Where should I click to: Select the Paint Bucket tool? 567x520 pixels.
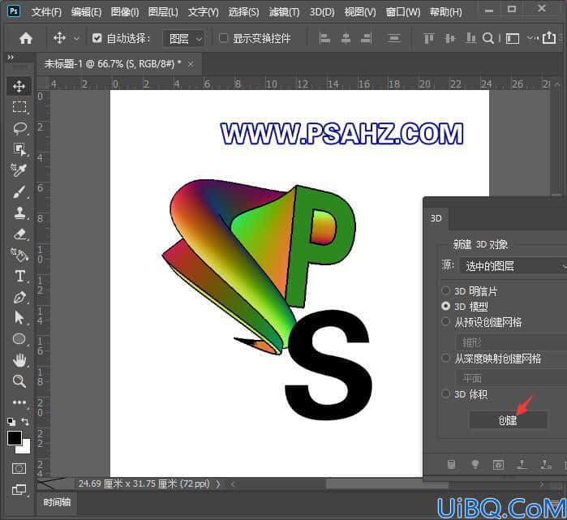point(19,255)
